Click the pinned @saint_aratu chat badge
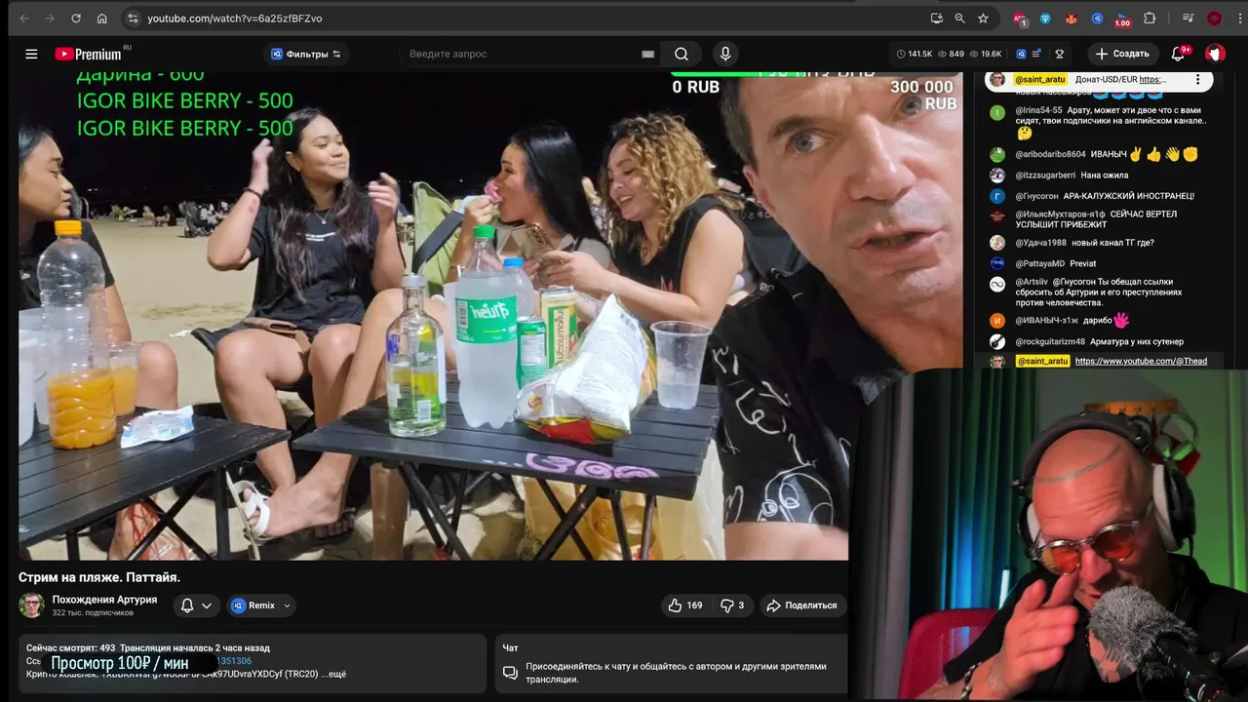Screen dimensions: 1248x702 pyautogui.click(x=1040, y=79)
